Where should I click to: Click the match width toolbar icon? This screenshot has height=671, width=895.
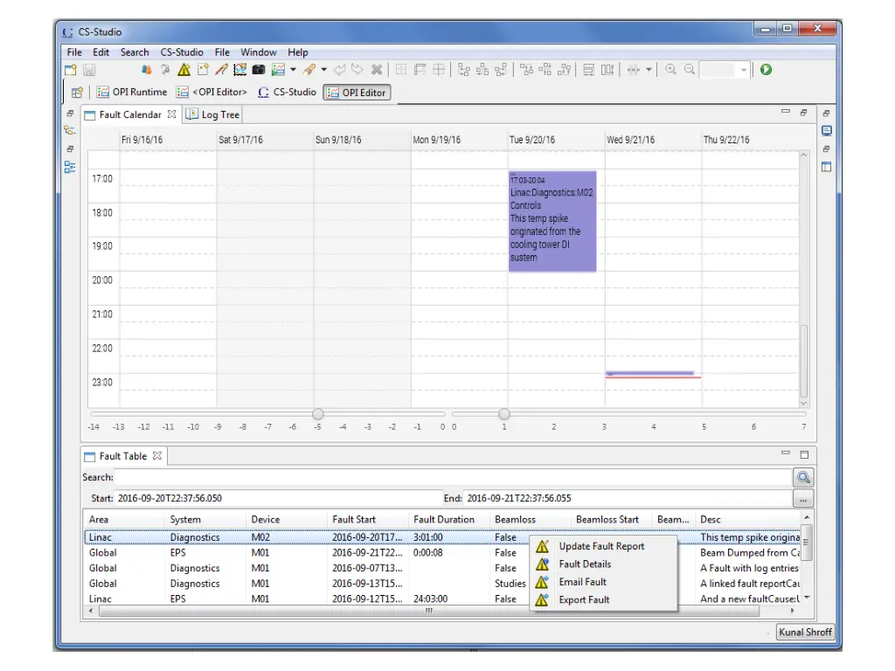[588, 70]
